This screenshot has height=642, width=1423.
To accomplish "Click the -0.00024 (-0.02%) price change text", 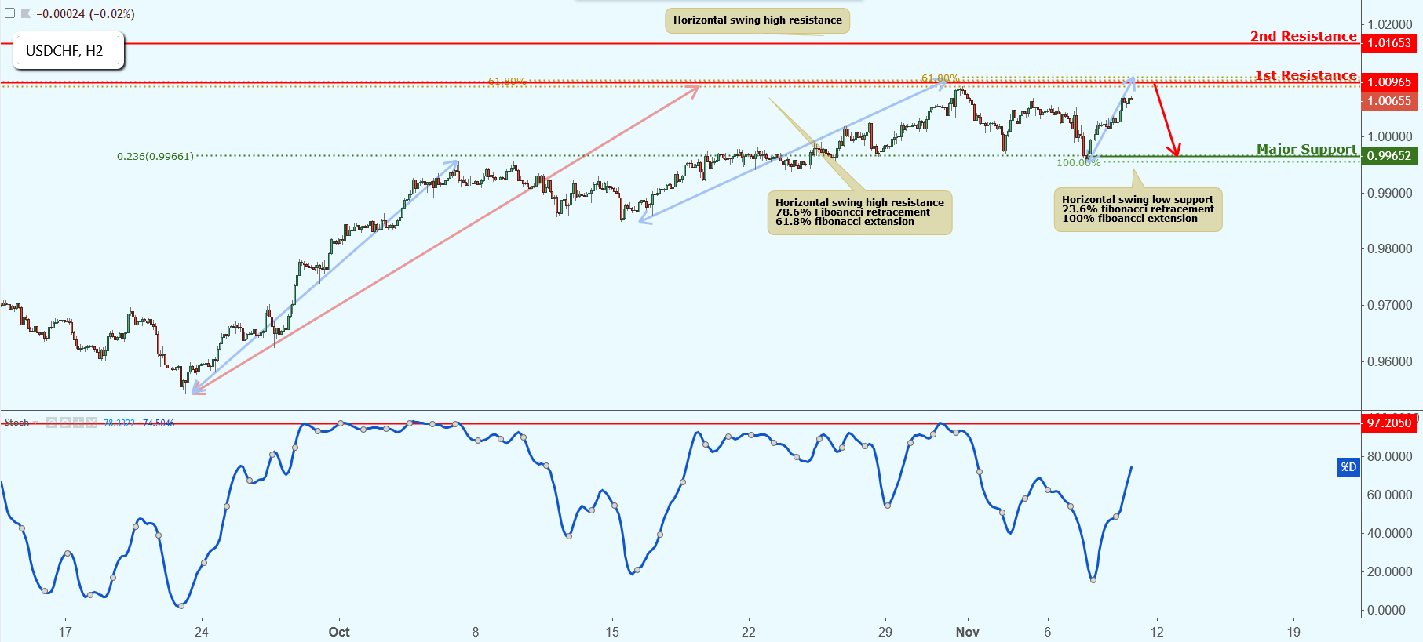I will pos(86,14).
